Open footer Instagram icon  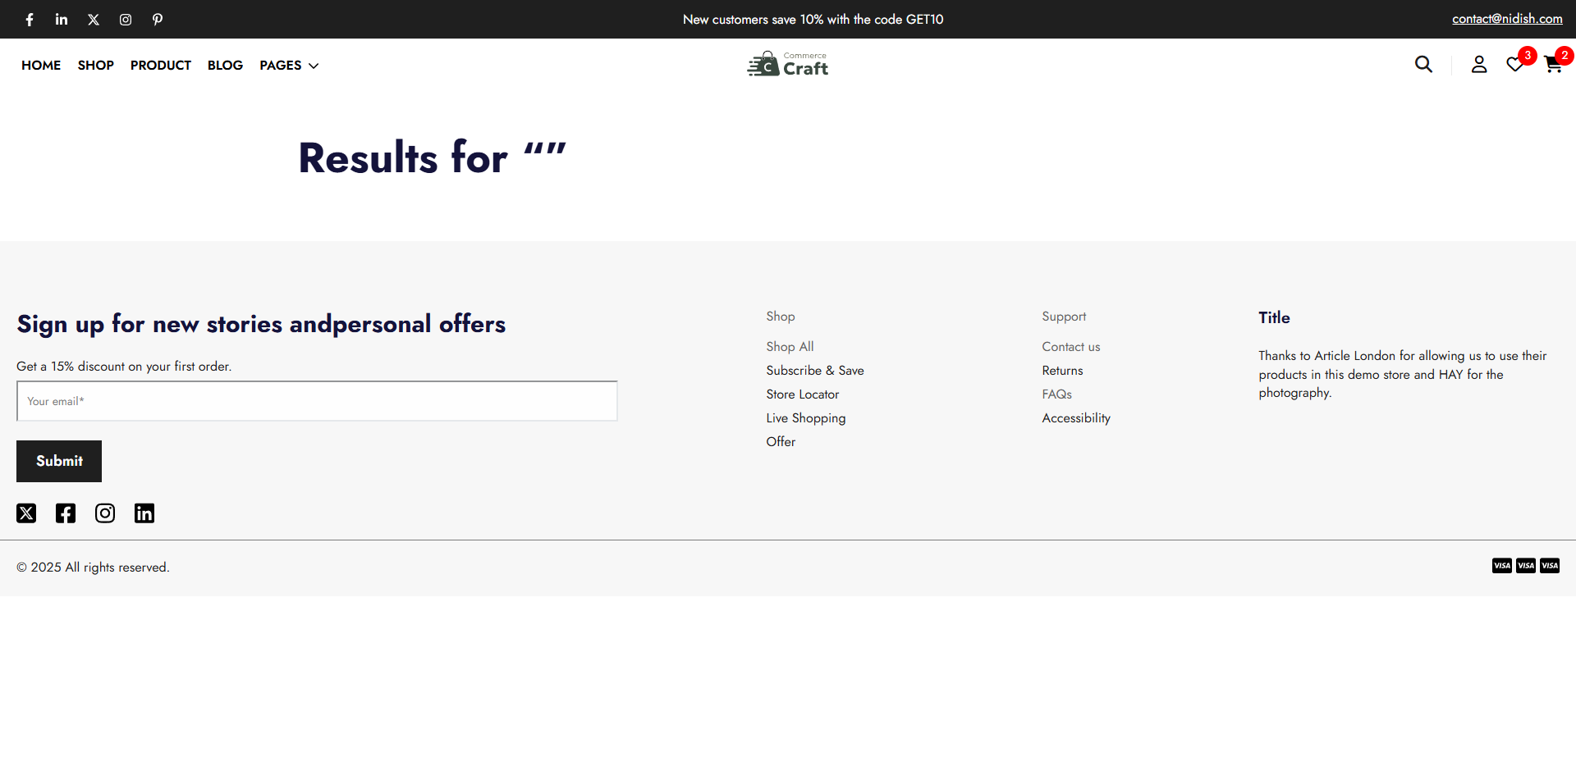click(x=105, y=513)
